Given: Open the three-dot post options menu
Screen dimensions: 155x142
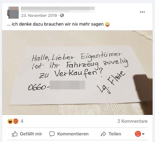Looking at the screenshot, I should (142, 12).
